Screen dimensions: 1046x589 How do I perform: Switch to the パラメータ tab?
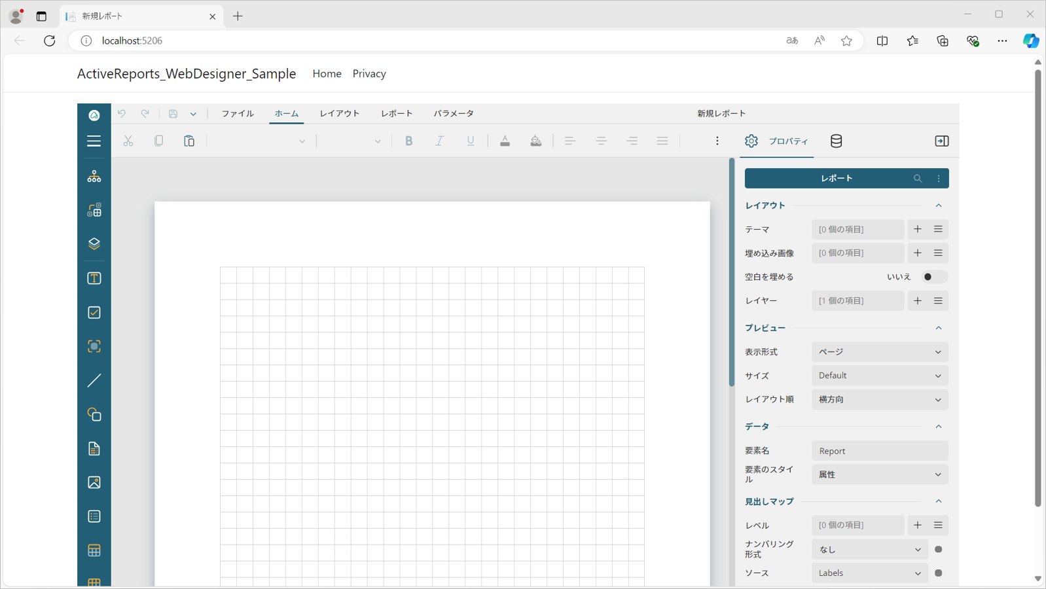click(454, 114)
